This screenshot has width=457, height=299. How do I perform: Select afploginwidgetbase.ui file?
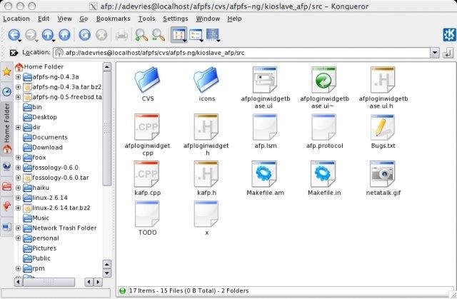[x=265, y=88]
